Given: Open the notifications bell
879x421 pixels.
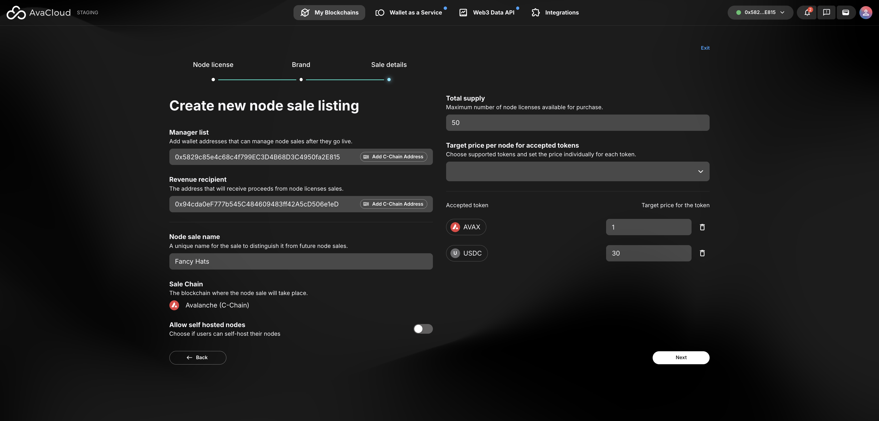Looking at the screenshot, I should [x=807, y=13].
